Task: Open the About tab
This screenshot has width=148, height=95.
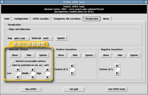Action: pos(106,19)
